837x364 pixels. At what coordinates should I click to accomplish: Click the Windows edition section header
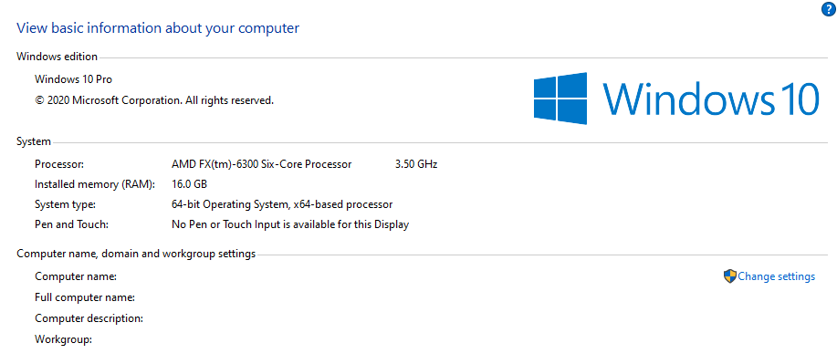coord(58,57)
